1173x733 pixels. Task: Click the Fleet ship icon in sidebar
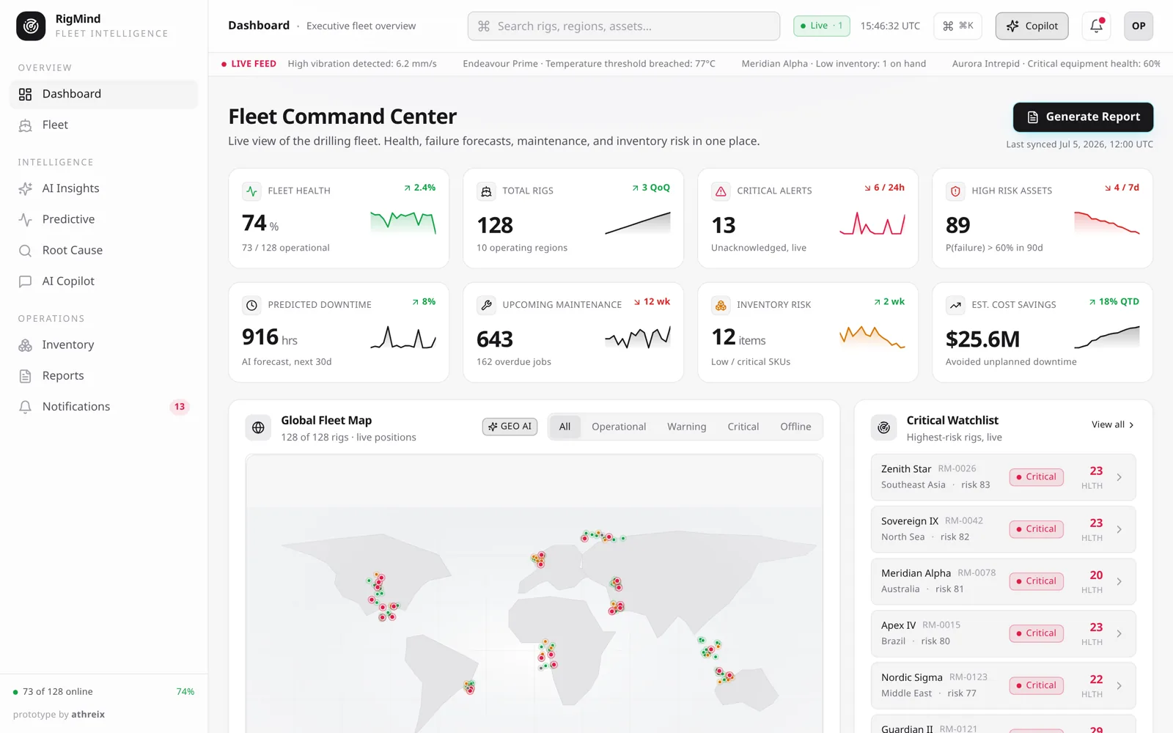(x=25, y=125)
